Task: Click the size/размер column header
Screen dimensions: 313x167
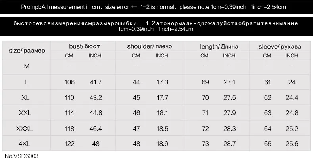Action: pyautogui.click(x=27, y=51)
